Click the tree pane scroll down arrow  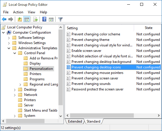(x=61, y=116)
